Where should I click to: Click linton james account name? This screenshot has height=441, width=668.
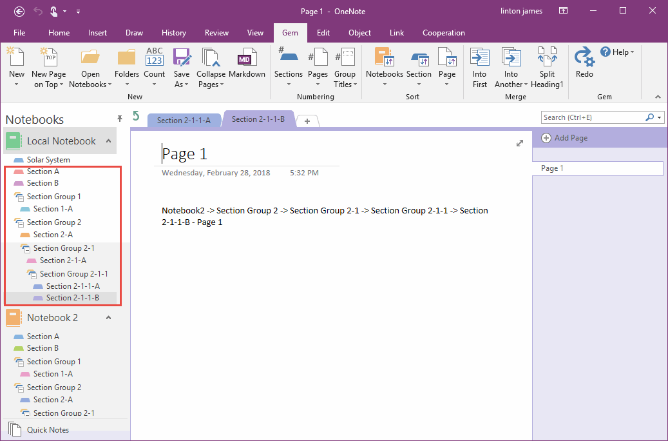(521, 11)
